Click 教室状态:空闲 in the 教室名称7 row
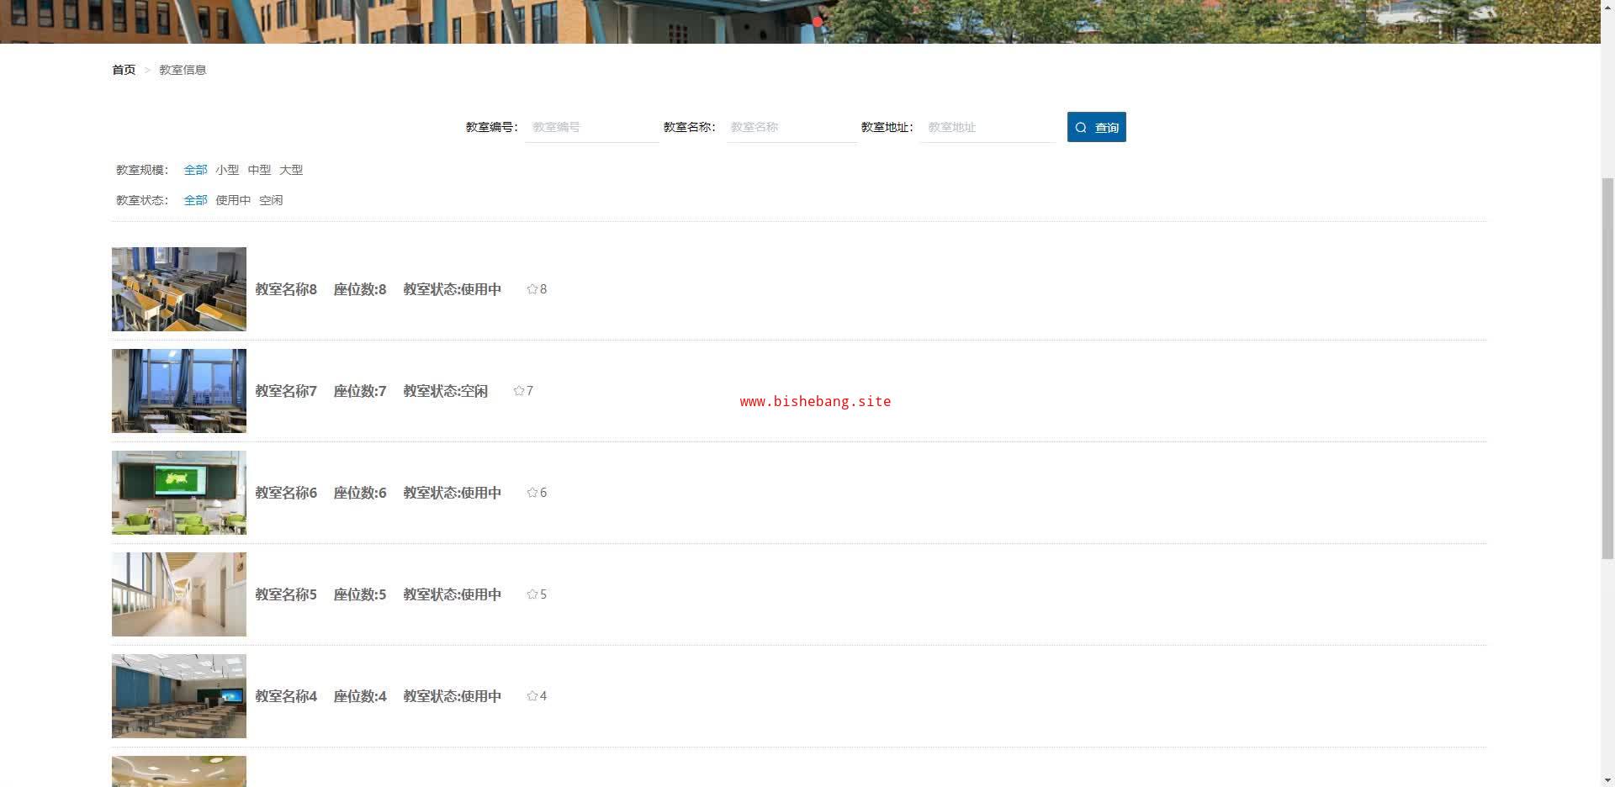 446,391
